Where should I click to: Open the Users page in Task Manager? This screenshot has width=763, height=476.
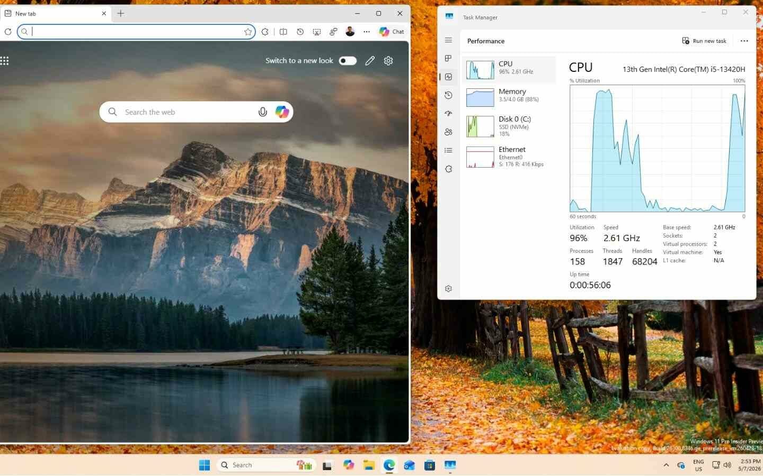tap(448, 132)
